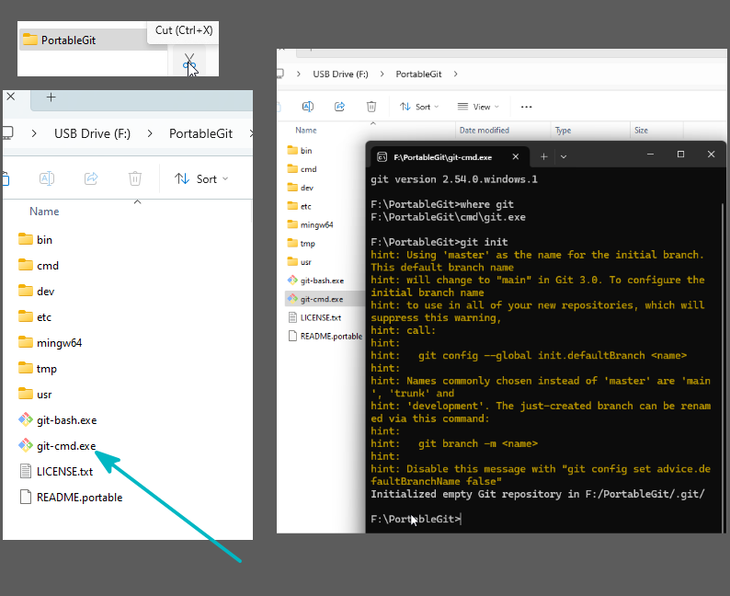The width and height of the screenshot is (730, 596).
Task: Select etc folder in right Explorer
Action: pos(300,206)
